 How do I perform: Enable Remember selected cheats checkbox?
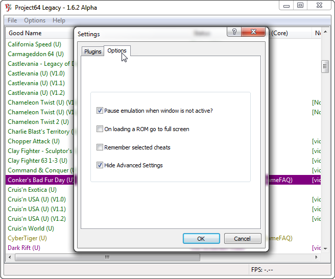coord(100,147)
